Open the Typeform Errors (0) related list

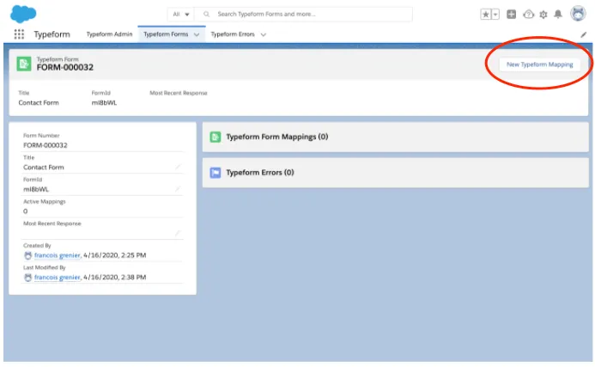[260, 173]
